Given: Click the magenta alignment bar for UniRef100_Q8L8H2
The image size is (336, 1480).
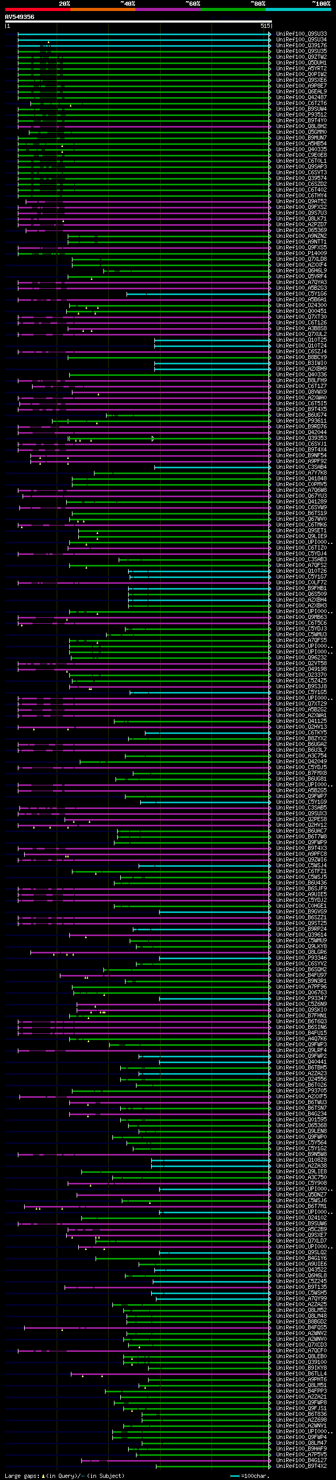Looking at the screenshot, I should [144, 127].
